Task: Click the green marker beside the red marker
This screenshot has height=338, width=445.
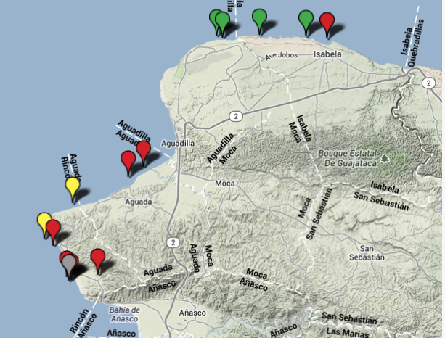Action: [306, 18]
